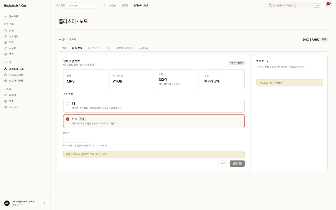This screenshot has width=336, height=210.
Task: Select the TS strategy radio button
Action: click(67, 104)
